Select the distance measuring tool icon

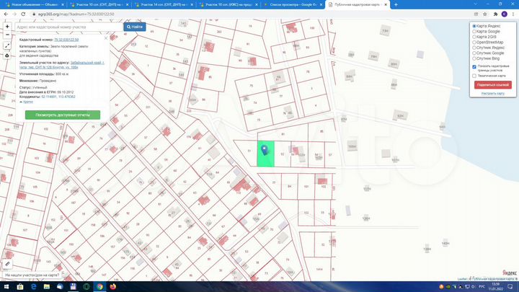tap(7, 45)
